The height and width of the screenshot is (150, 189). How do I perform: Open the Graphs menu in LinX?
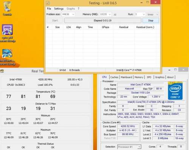click(71, 9)
